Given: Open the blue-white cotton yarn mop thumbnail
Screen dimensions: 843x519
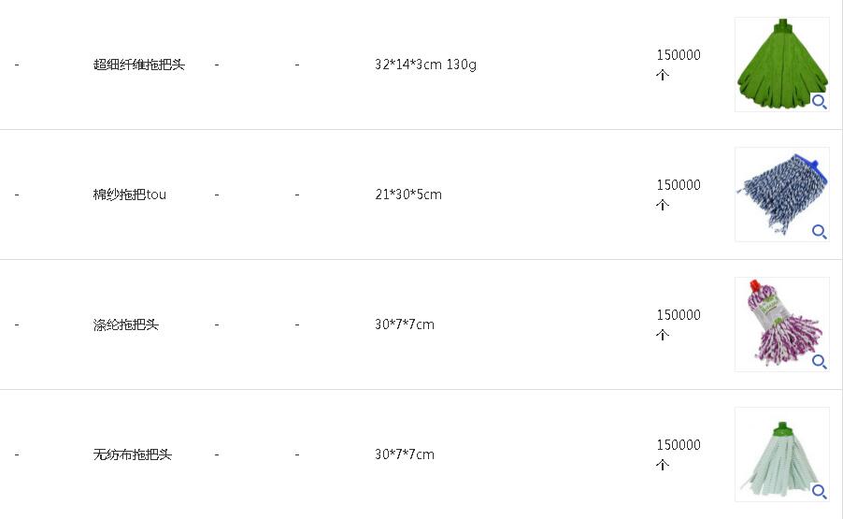Looking at the screenshot, I should (x=776, y=191).
